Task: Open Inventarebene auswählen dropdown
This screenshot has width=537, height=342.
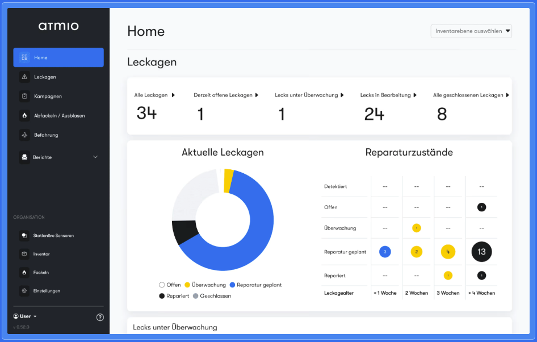Action: pyautogui.click(x=471, y=31)
